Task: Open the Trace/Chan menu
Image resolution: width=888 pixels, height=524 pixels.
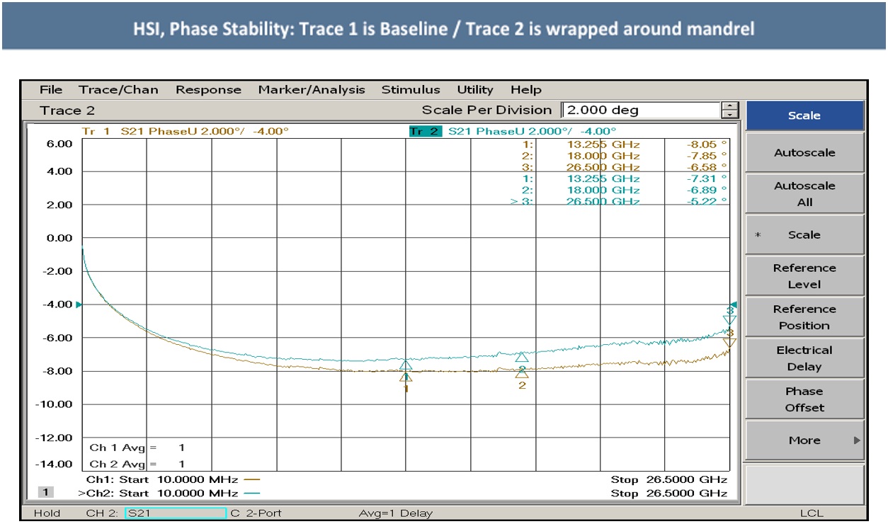Action: (x=118, y=90)
